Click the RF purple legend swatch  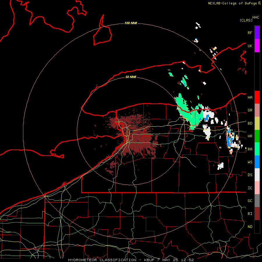(x=257, y=33)
